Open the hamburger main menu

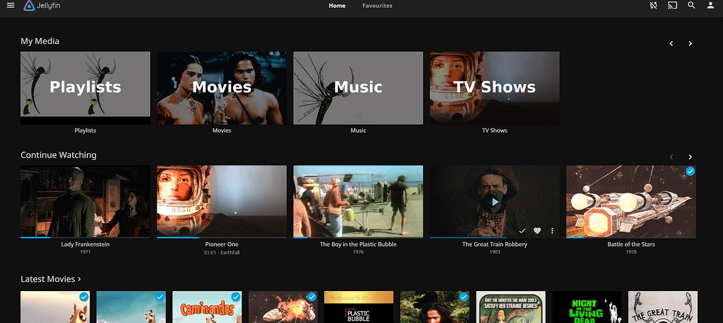coord(10,6)
